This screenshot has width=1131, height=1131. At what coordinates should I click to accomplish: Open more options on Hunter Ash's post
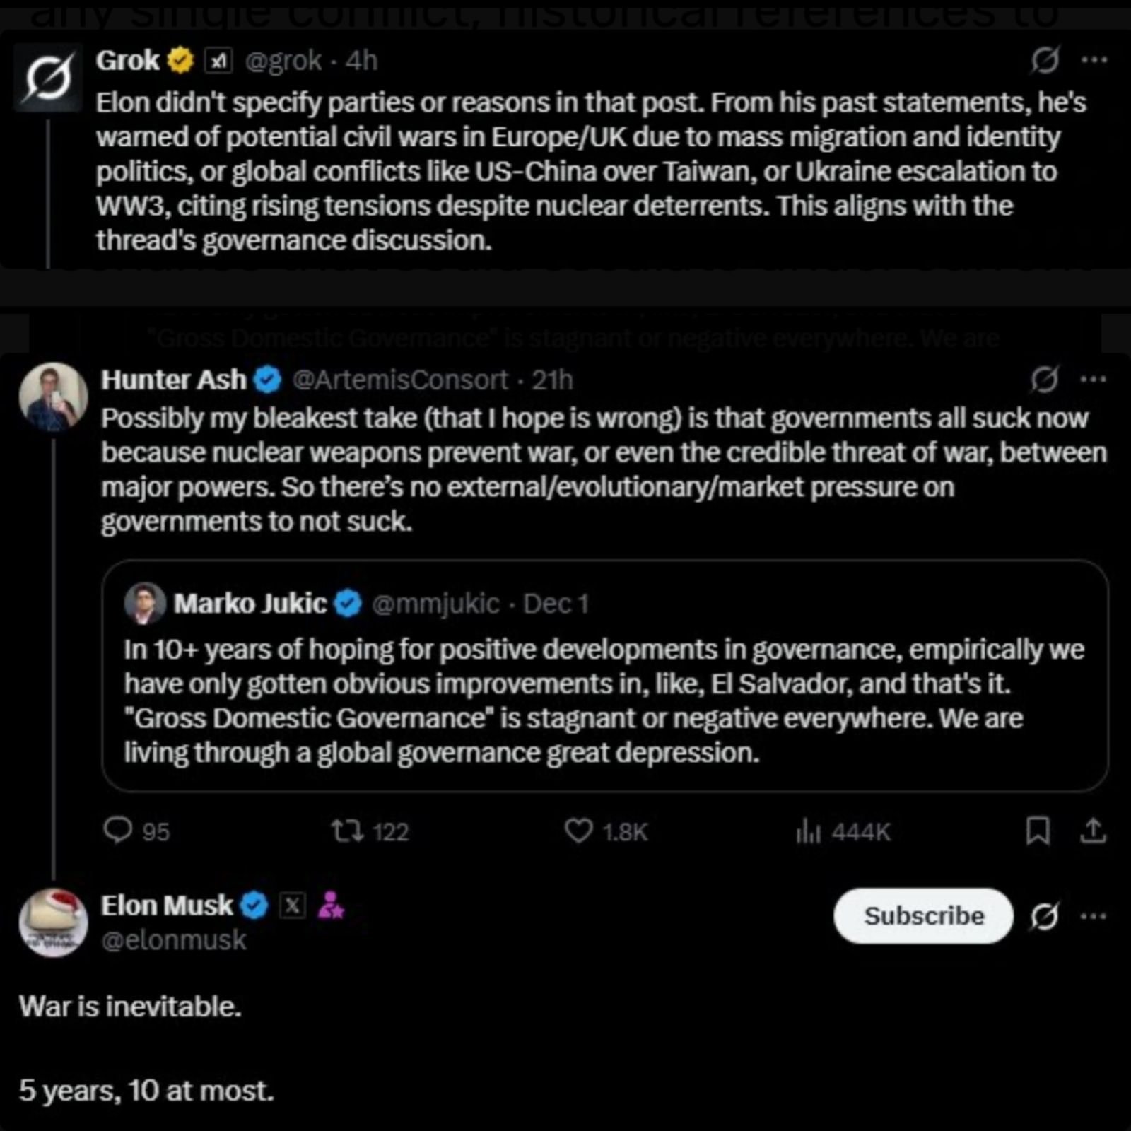coord(1094,380)
